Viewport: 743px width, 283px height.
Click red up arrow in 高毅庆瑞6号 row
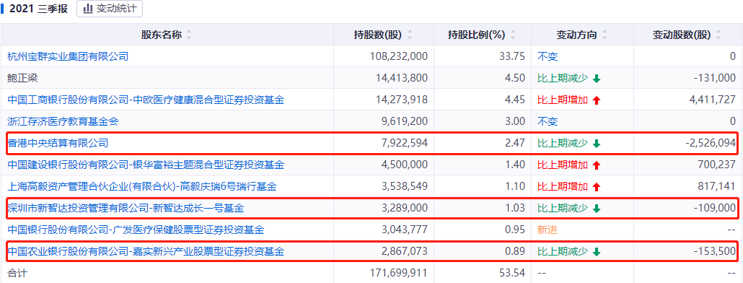pyautogui.click(x=597, y=187)
